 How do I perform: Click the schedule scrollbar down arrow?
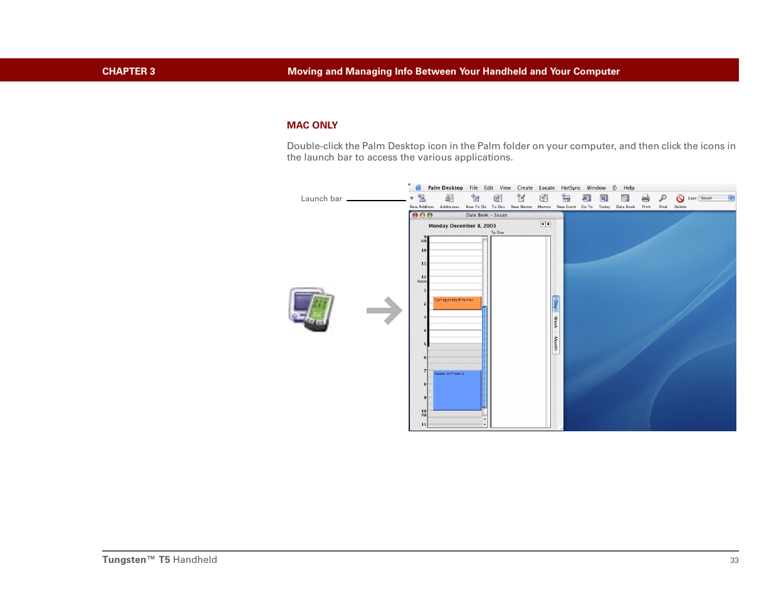pos(484,425)
